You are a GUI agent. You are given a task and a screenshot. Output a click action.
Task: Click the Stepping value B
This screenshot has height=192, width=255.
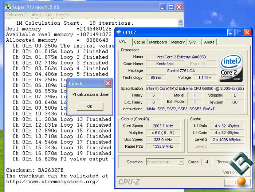235,95
